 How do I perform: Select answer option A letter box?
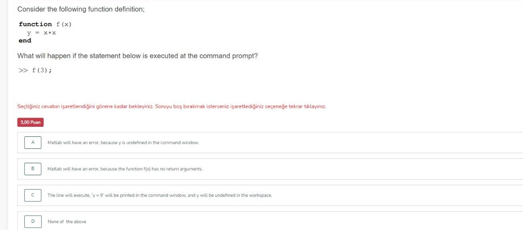(33, 142)
